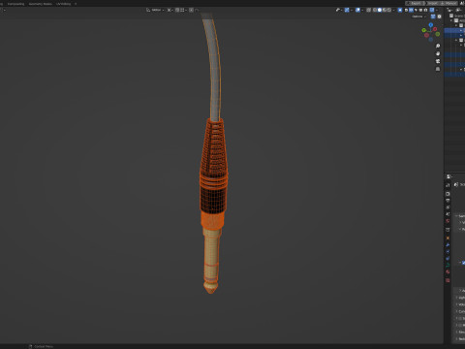
Task: Collapse the Sampling panel in render properties
Action: click(x=460, y=215)
